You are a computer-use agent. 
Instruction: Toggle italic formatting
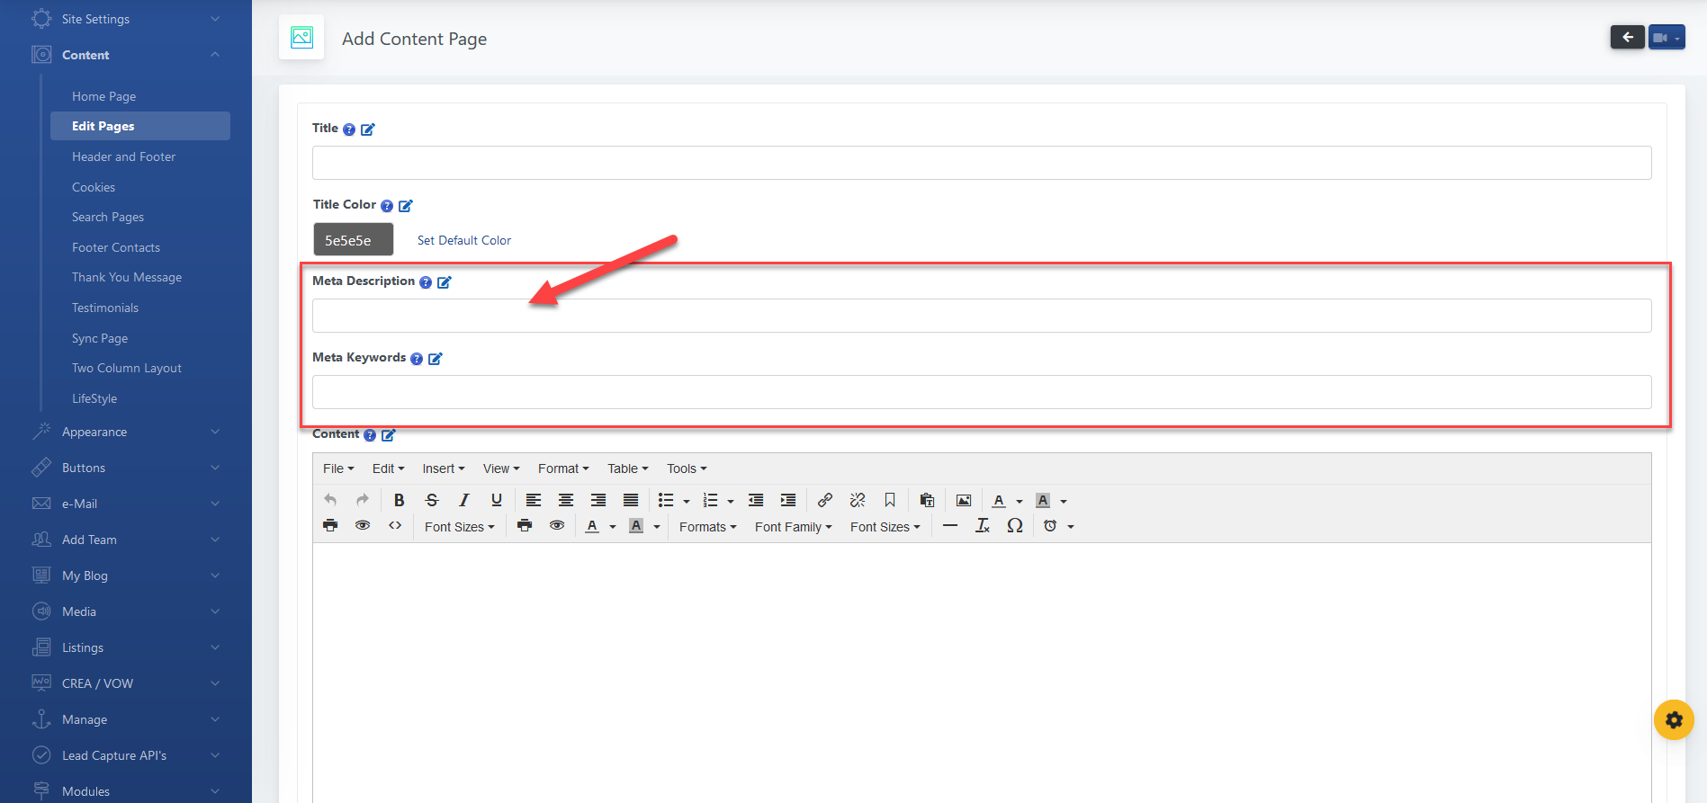(x=463, y=500)
